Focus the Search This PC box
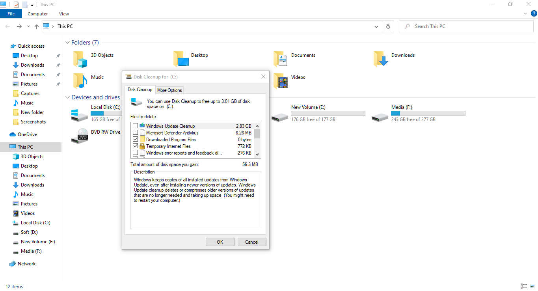The height and width of the screenshot is (291, 538). point(466,26)
